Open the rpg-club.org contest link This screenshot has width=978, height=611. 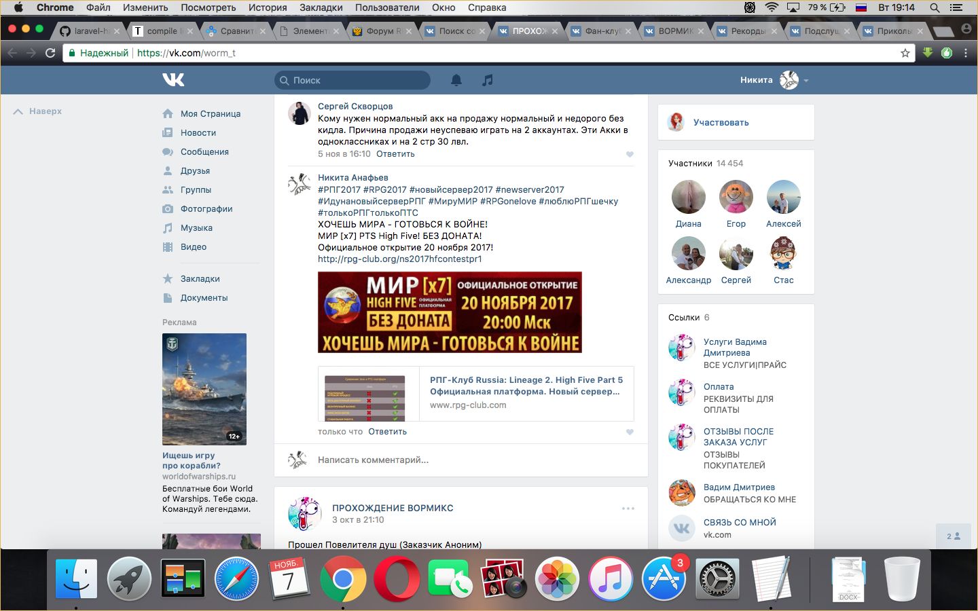click(x=399, y=259)
